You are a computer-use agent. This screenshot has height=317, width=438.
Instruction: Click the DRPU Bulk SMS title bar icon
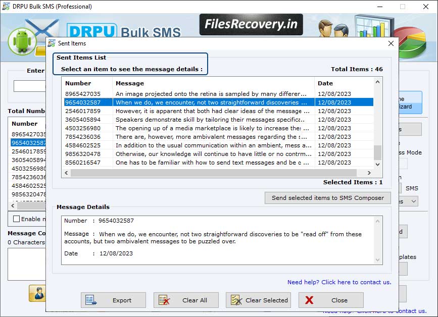6,6
